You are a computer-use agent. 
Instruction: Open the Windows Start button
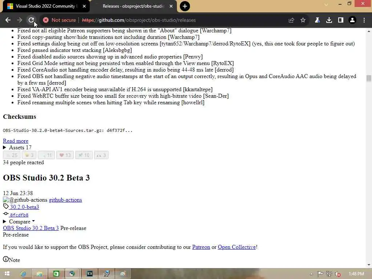[7, 274]
